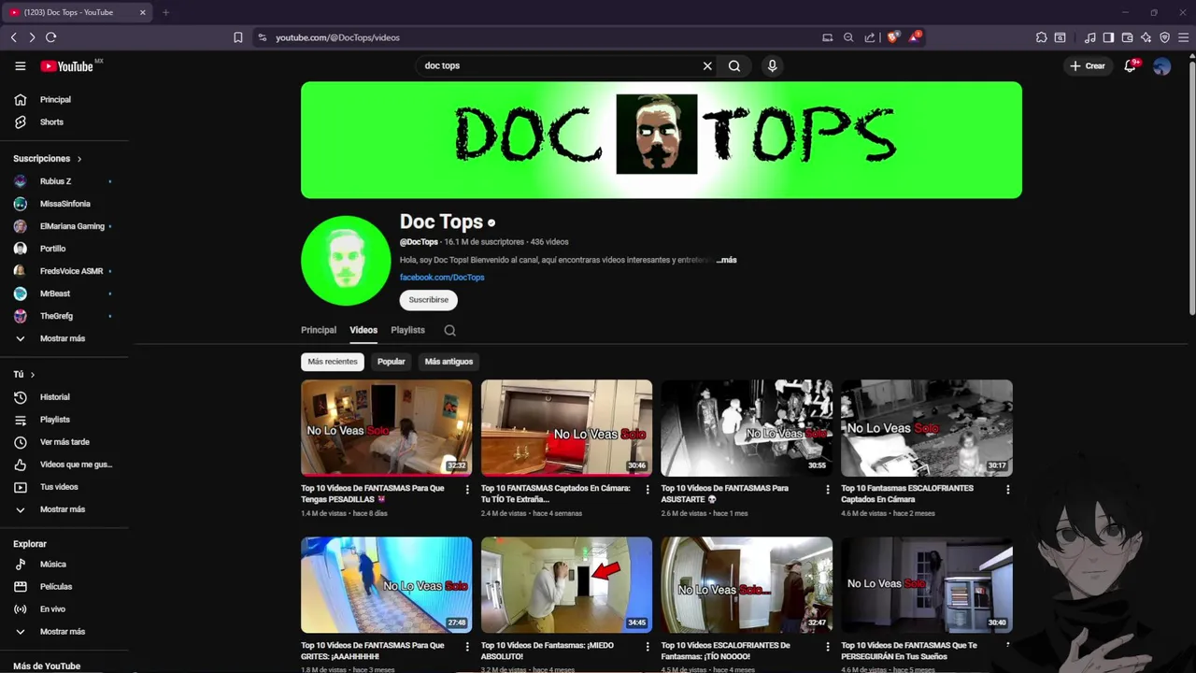Viewport: 1196px width, 673px height.
Task: Click the Suscribirse button
Action: [429, 300]
